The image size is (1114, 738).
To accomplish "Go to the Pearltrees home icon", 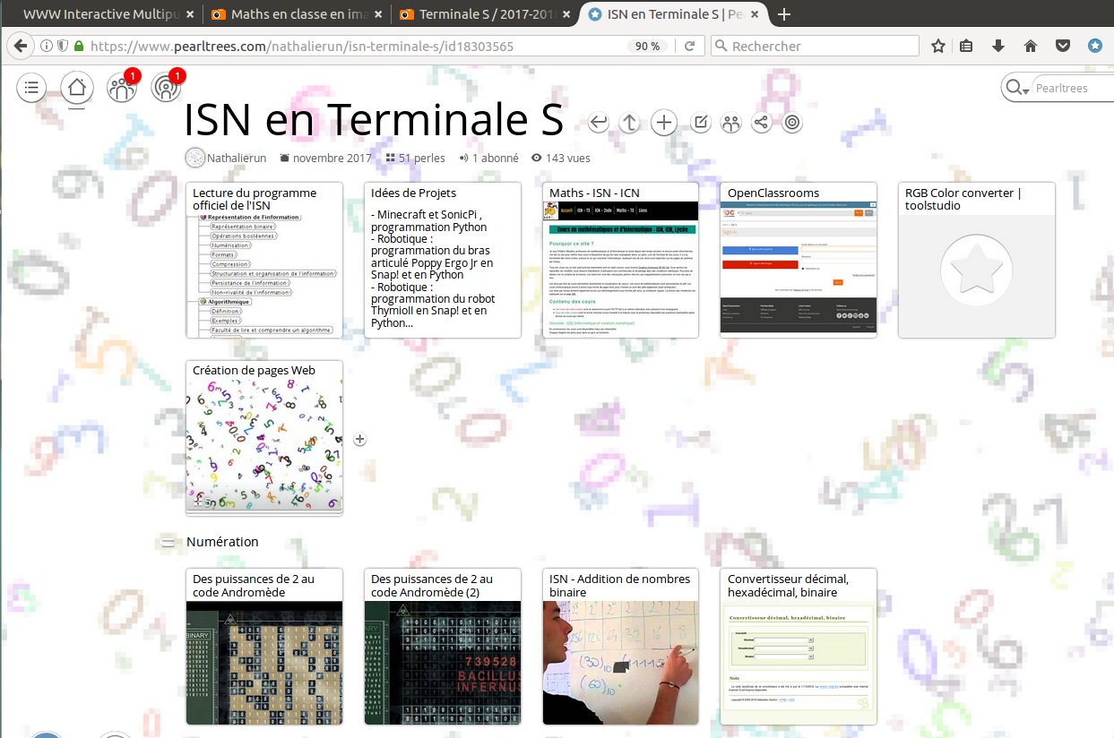I will 77,88.
